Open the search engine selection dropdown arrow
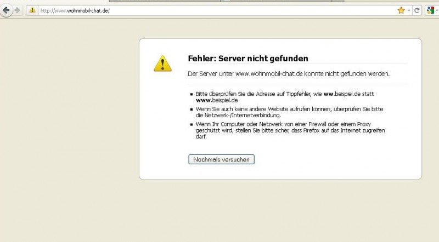This screenshot has width=439, height=242. 437,10
